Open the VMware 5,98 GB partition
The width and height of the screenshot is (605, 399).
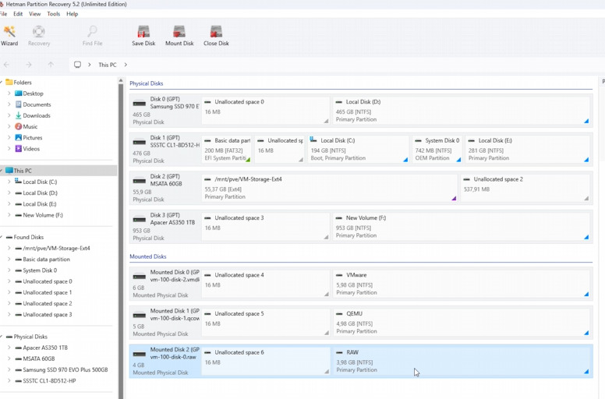coord(462,284)
